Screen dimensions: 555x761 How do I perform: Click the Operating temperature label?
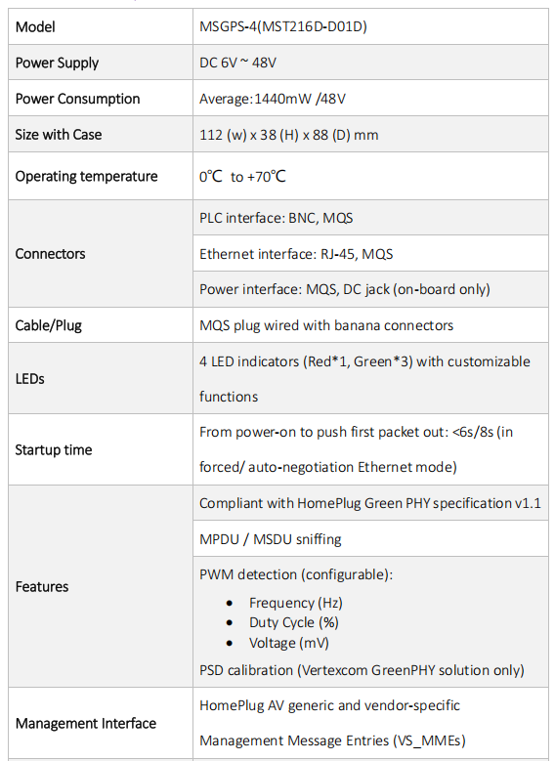[x=86, y=176]
